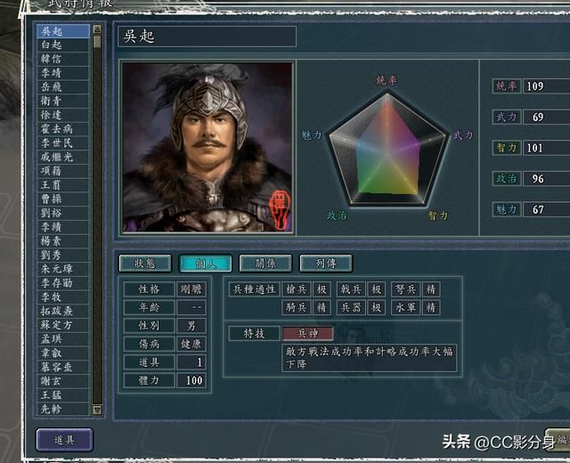Select 劉秀 in the general list

pos(63,256)
